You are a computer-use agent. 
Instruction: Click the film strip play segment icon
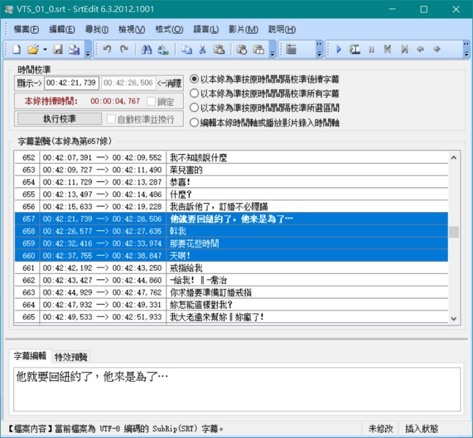click(355, 49)
